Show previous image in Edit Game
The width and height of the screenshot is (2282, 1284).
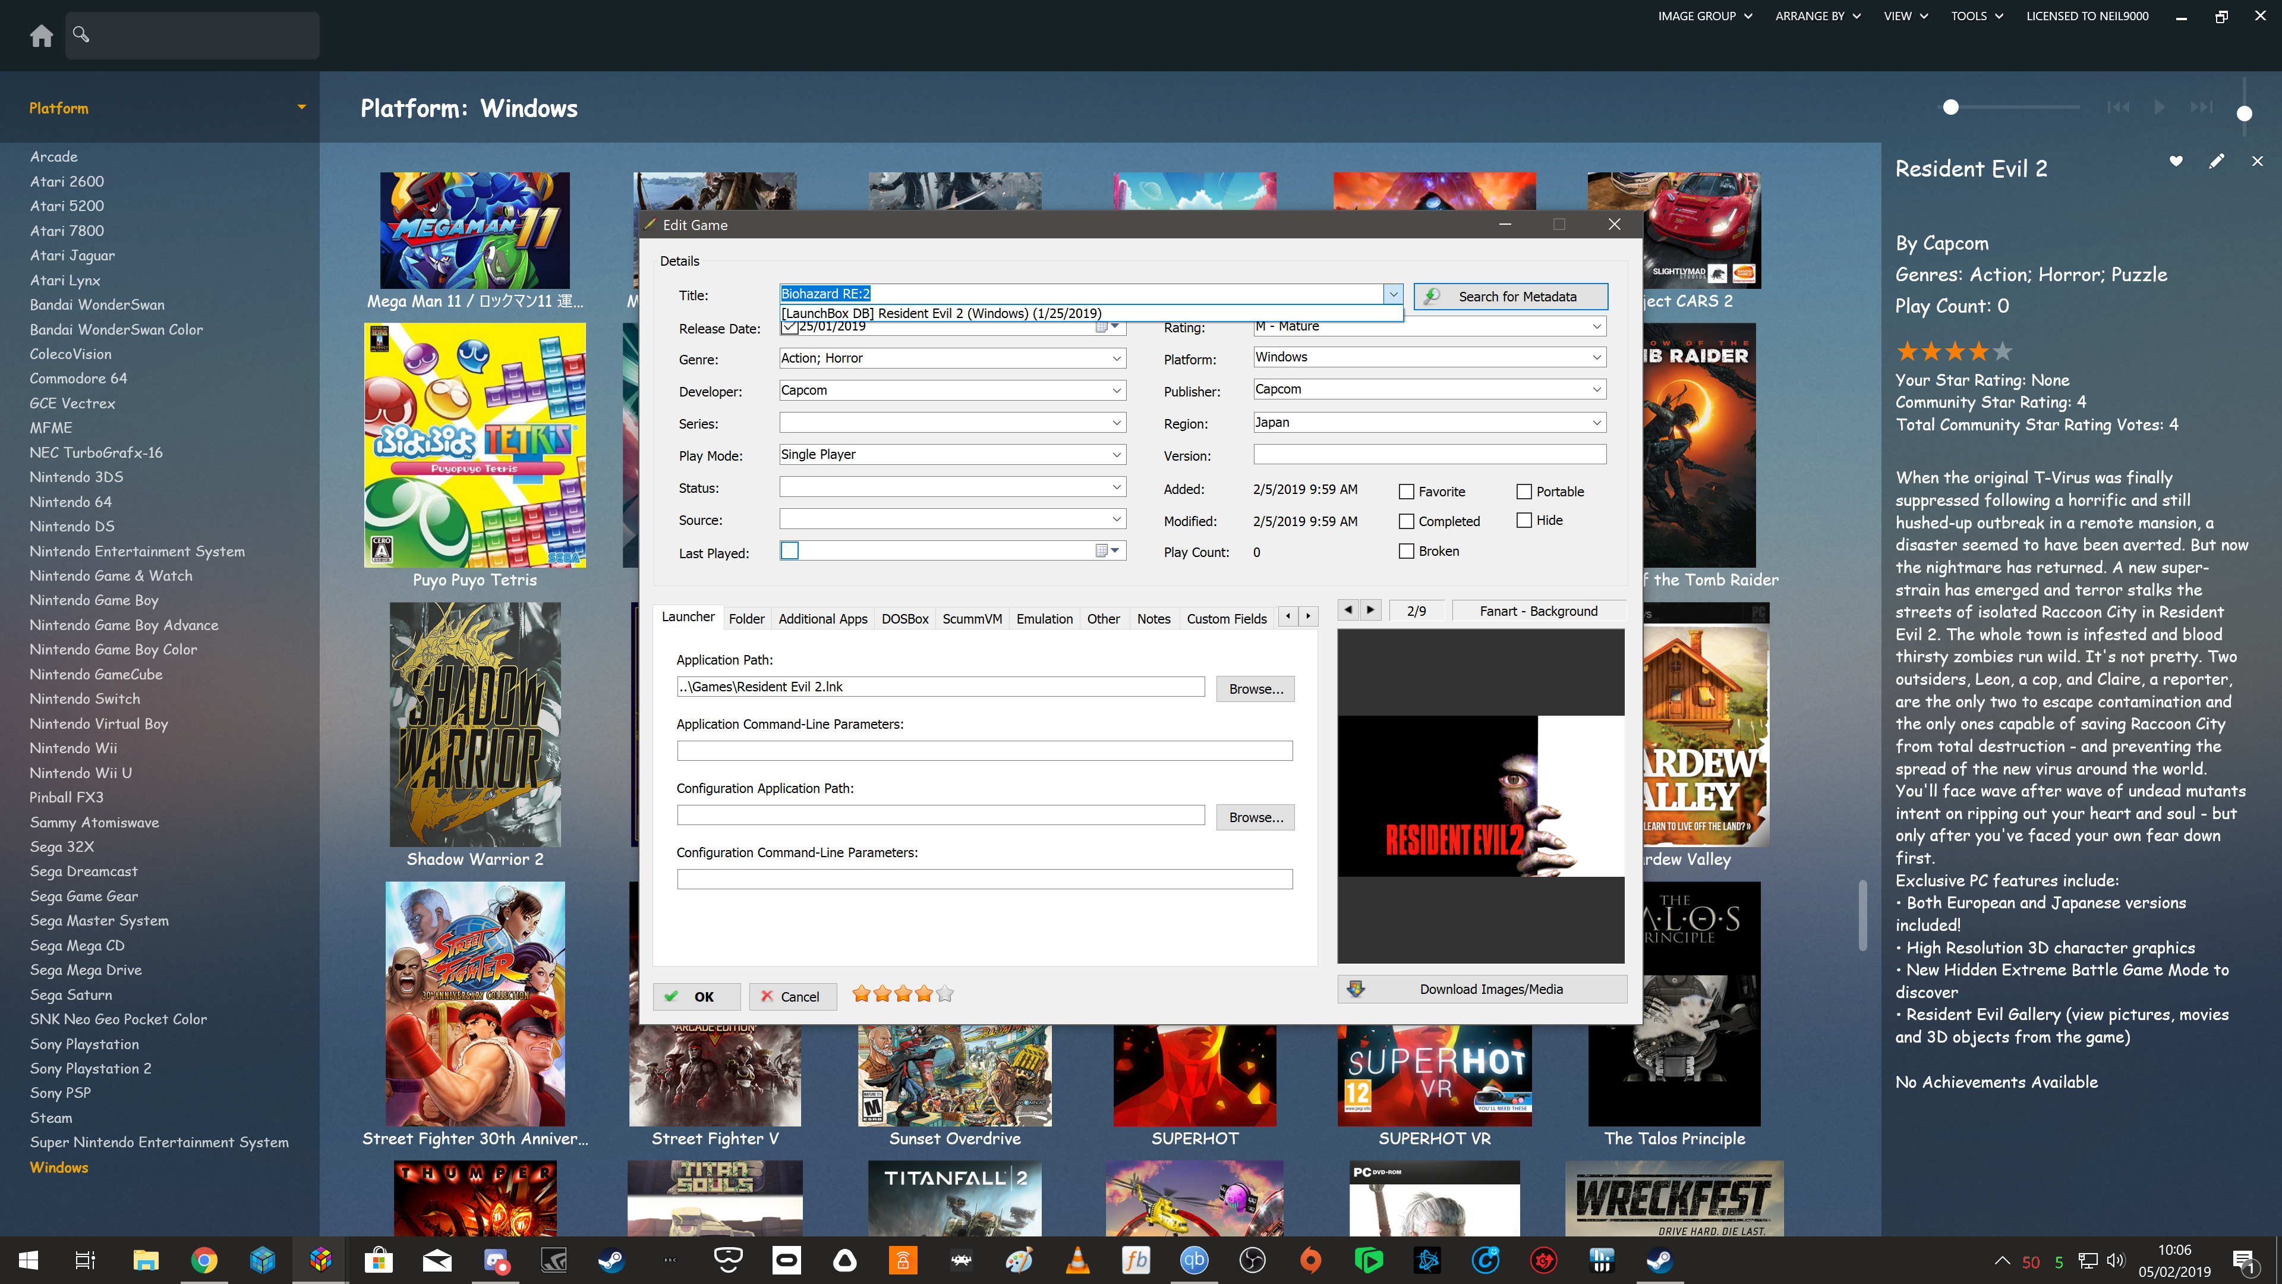coord(1348,610)
